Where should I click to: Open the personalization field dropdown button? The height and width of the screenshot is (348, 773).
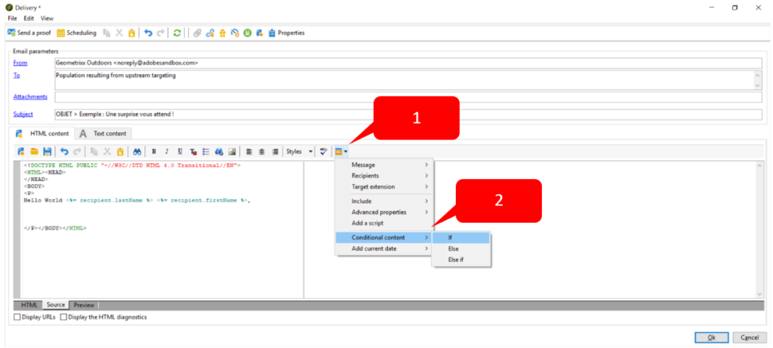(341, 151)
